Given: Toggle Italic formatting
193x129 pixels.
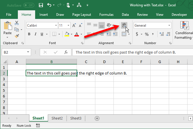Looking at the screenshot, I should [35, 34].
